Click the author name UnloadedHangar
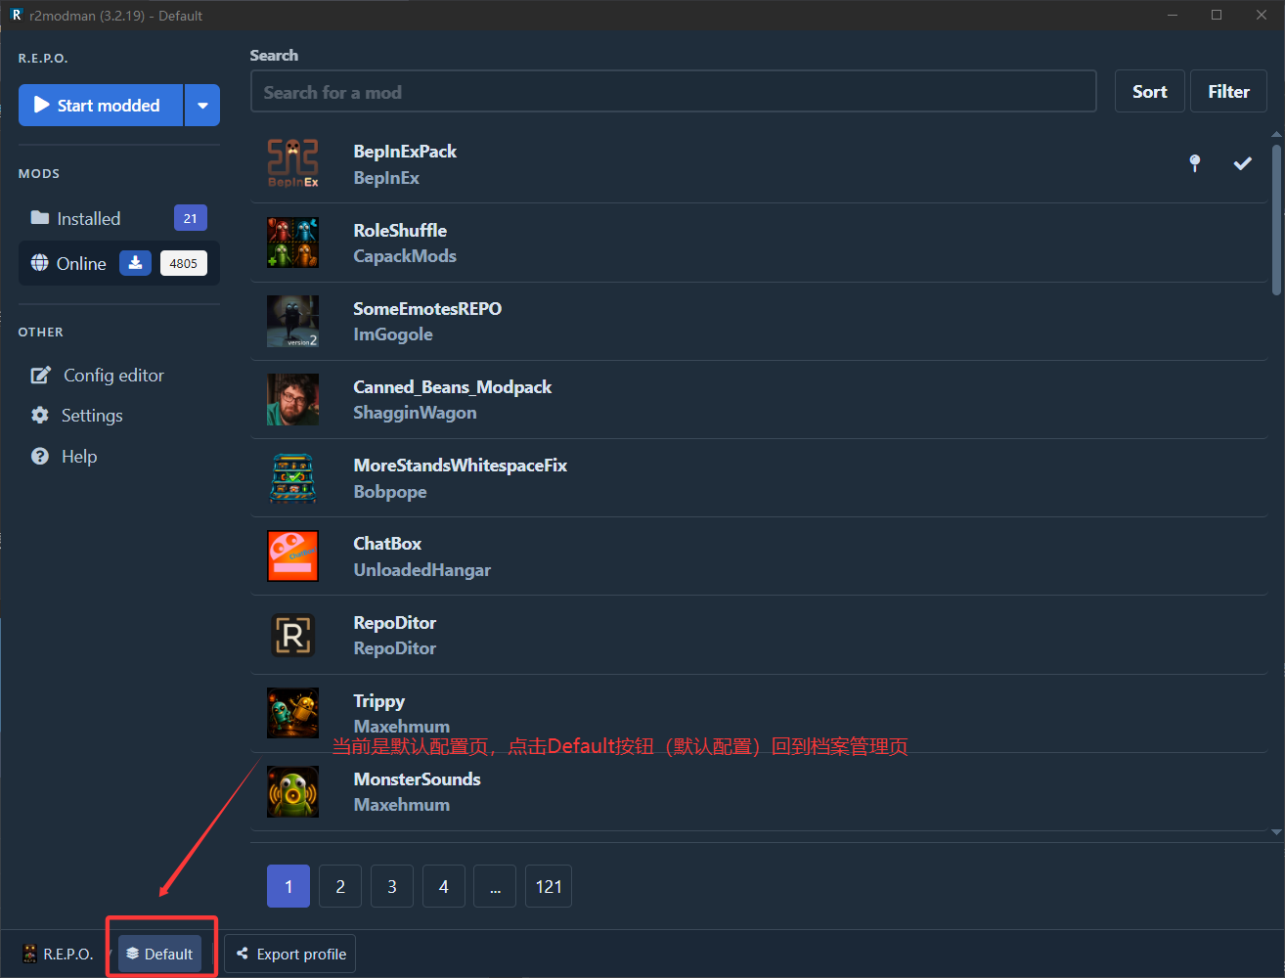Screen dimensions: 1285x978 click(421, 570)
